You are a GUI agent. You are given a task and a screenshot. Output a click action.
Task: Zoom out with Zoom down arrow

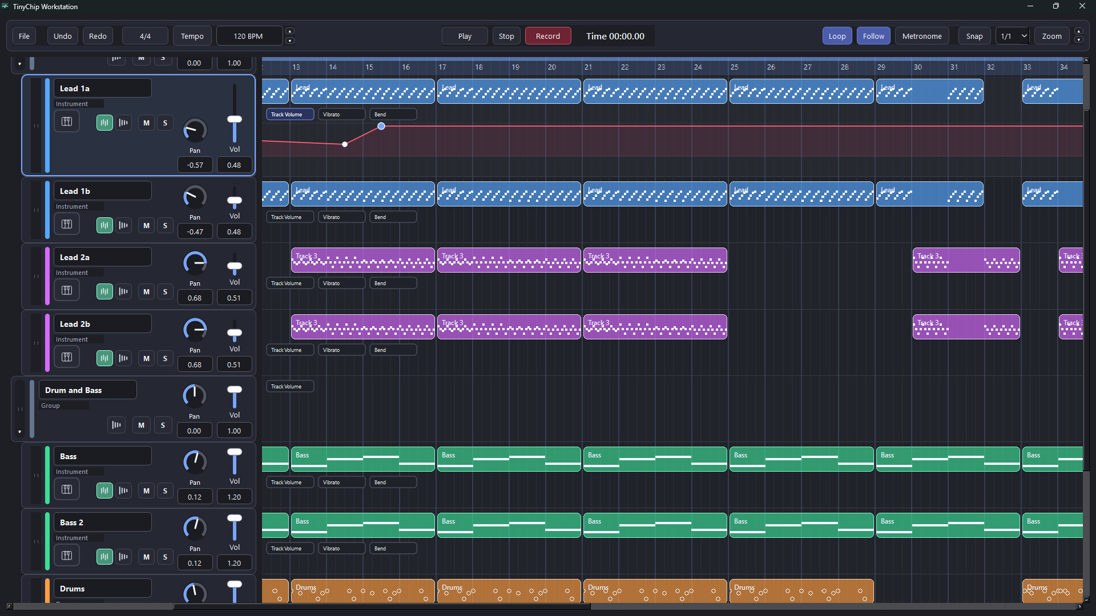pyautogui.click(x=1078, y=40)
